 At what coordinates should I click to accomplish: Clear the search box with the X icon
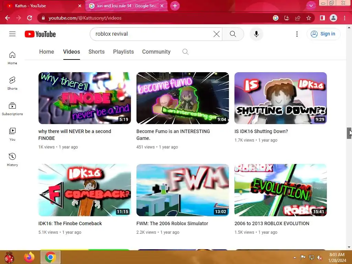(217, 34)
